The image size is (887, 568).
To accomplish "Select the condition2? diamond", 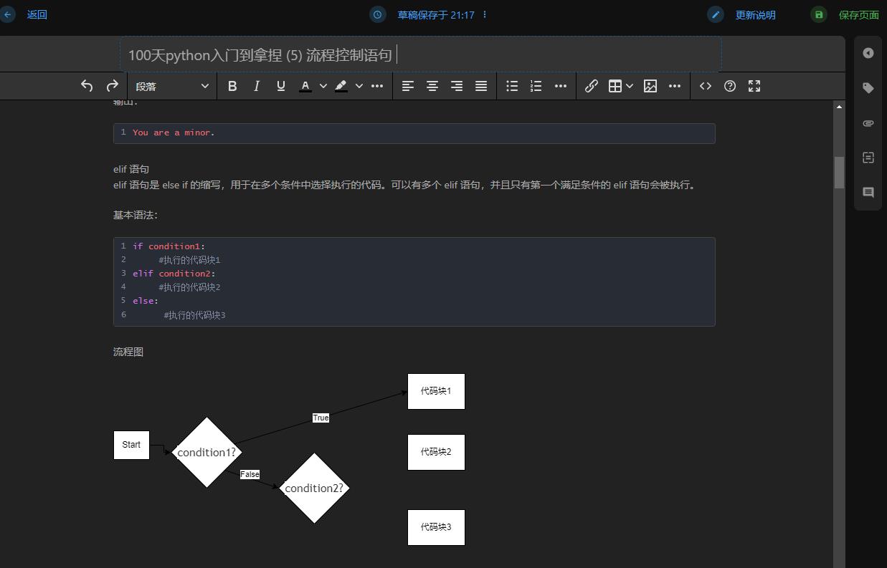I will (314, 488).
